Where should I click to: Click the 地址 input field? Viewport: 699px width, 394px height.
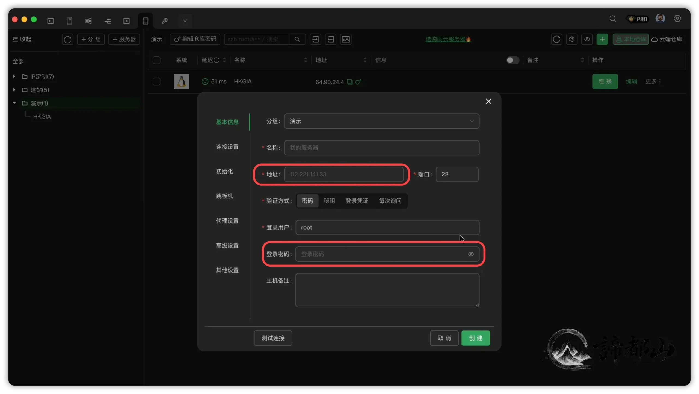(x=344, y=174)
